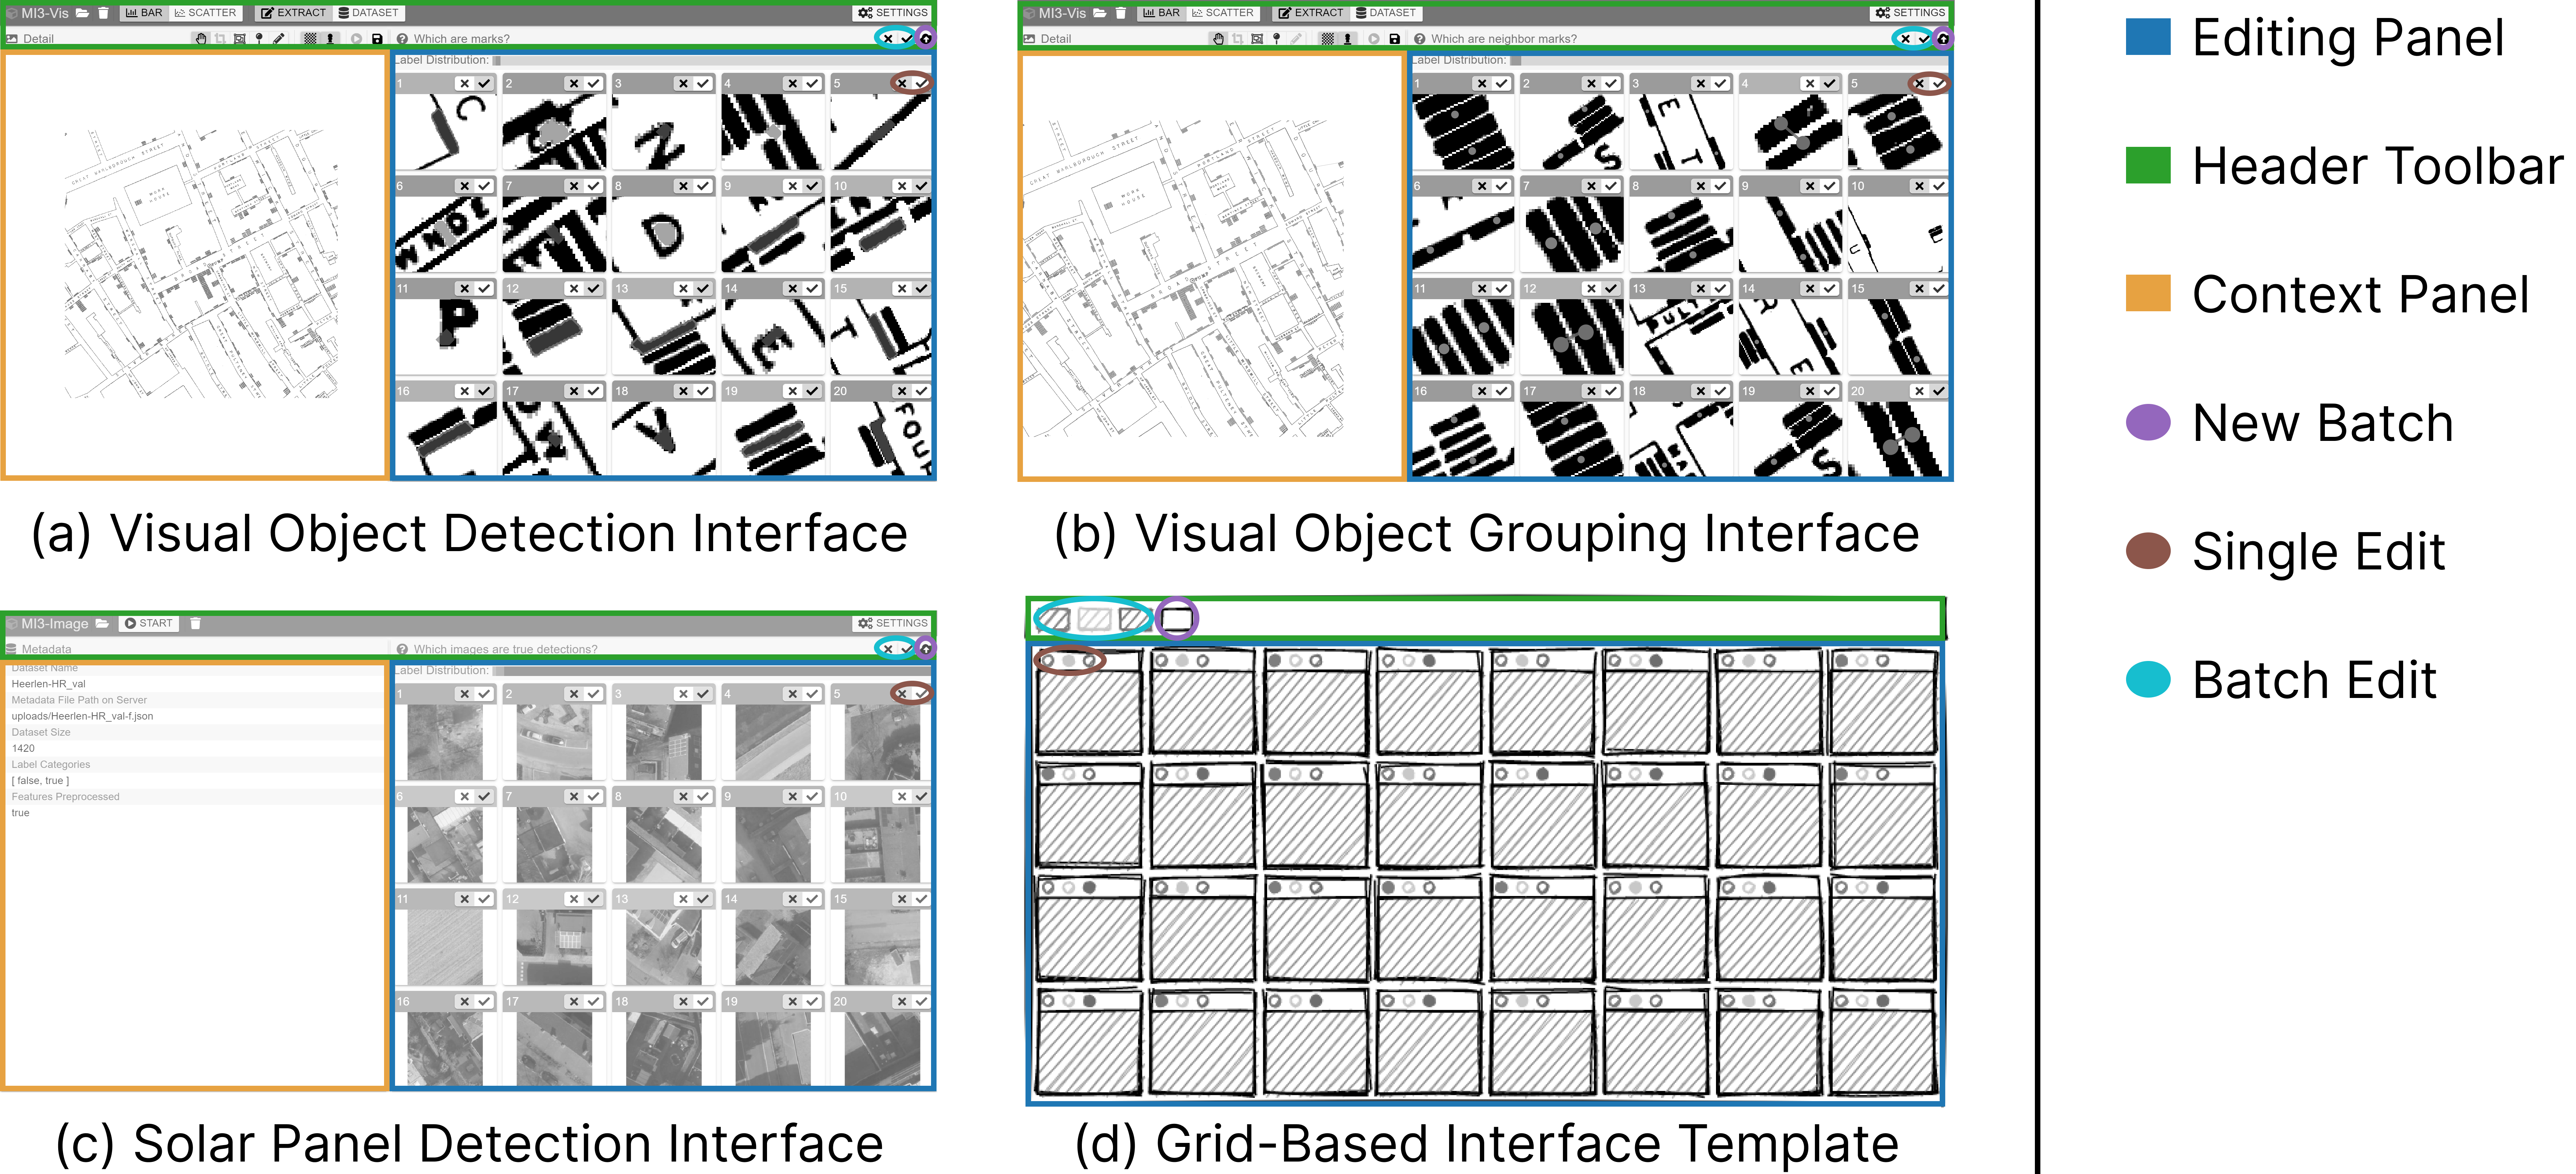Click help icon beside 'Which are marks?'
This screenshot has height=1174, width=2576.
pyautogui.click(x=402, y=39)
